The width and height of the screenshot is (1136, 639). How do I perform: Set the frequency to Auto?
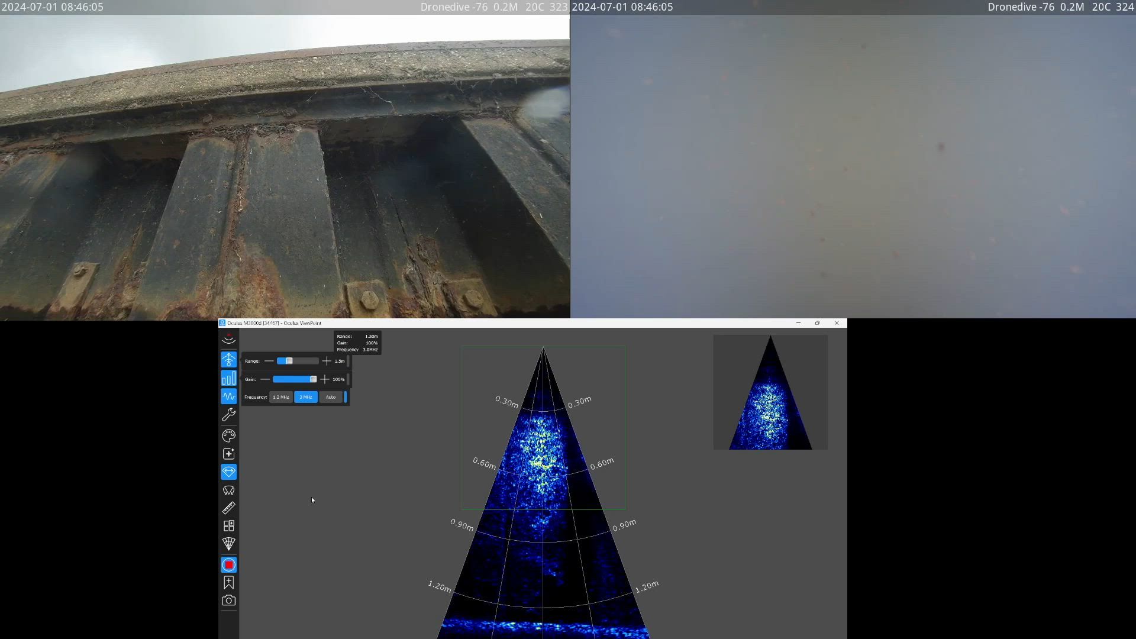(x=331, y=397)
